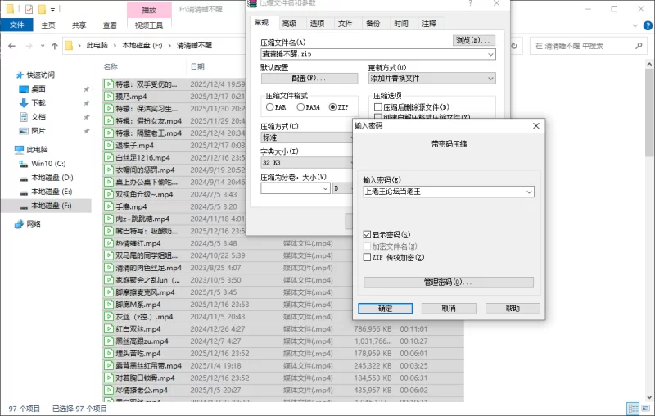
Task: Click the Explorer vertical scrollbar thumb
Action: pyautogui.click(x=649, y=113)
